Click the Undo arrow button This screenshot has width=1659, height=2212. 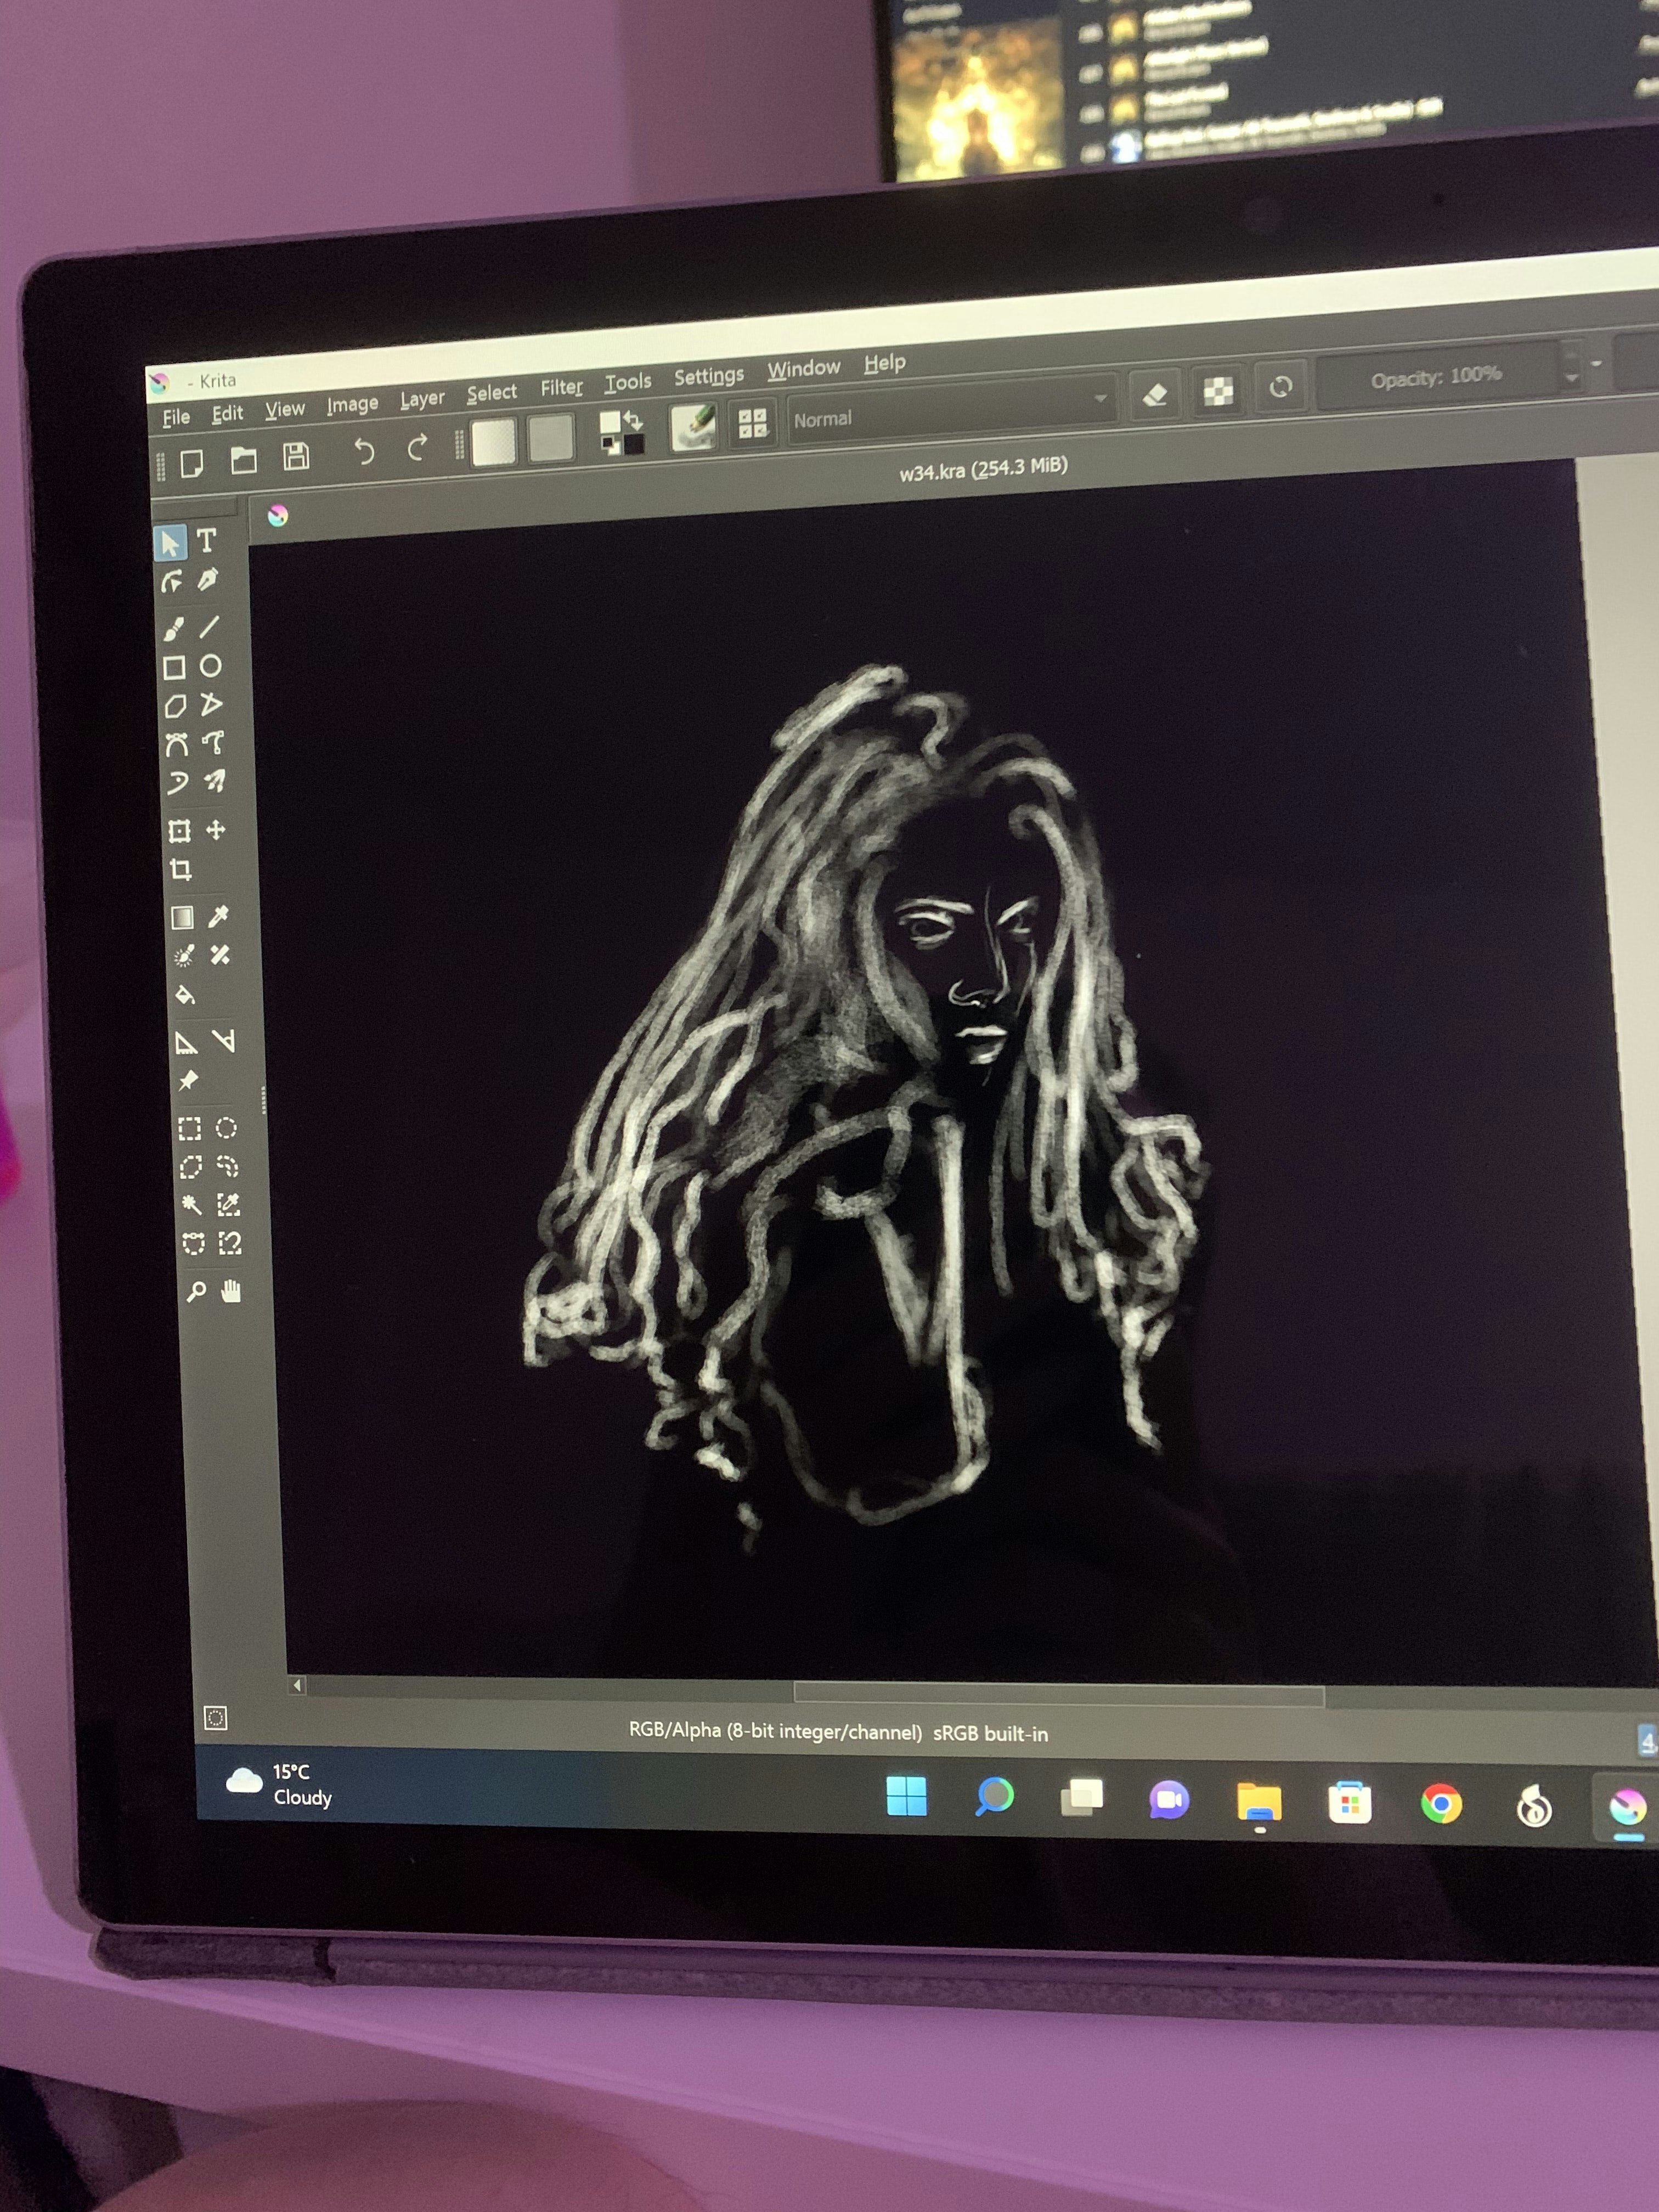click(364, 452)
